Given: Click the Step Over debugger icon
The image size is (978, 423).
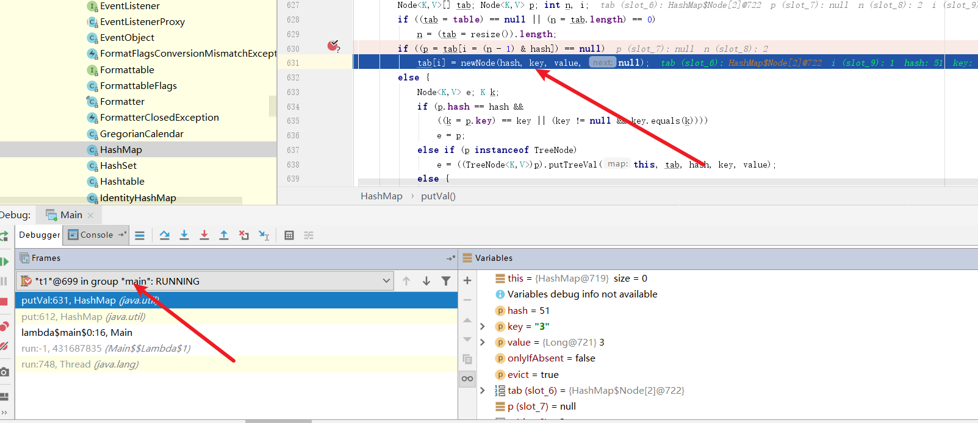Looking at the screenshot, I should click(164, 235).
